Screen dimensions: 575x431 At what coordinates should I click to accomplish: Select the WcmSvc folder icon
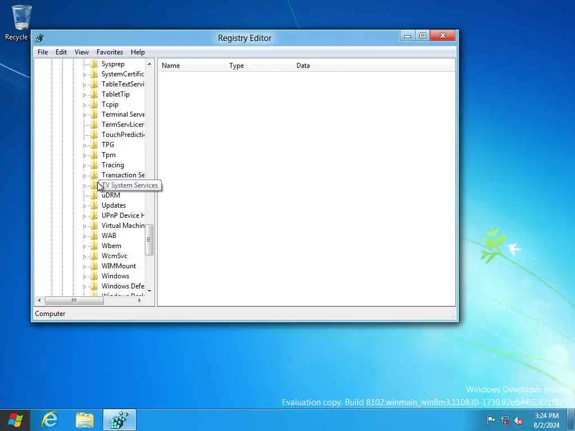click(94, 256)
